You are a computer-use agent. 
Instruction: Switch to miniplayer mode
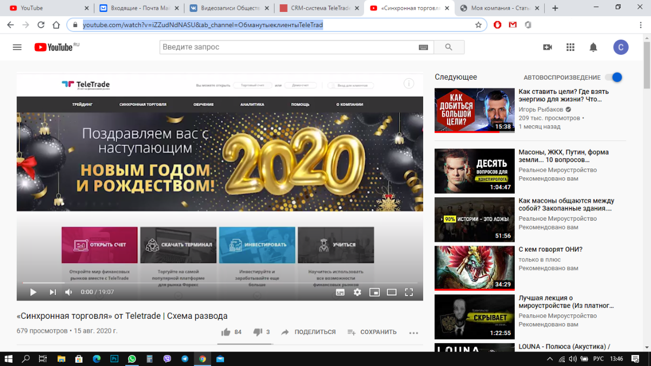[374, 292]
